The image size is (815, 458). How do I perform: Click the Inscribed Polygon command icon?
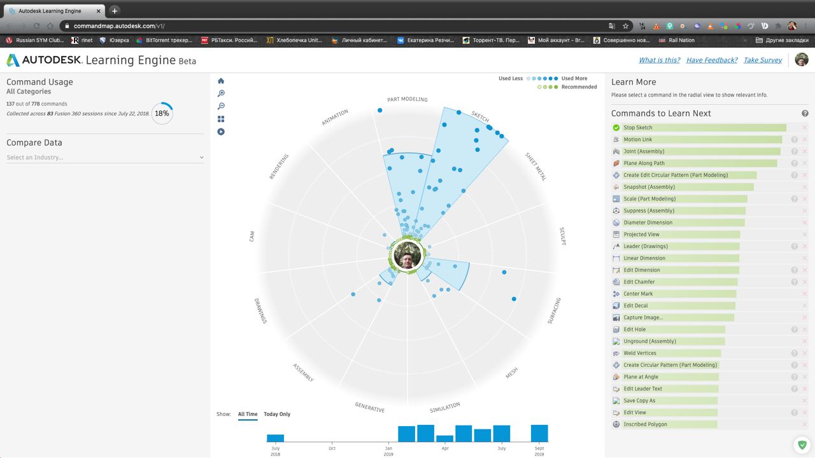click(x=616, y=424)
